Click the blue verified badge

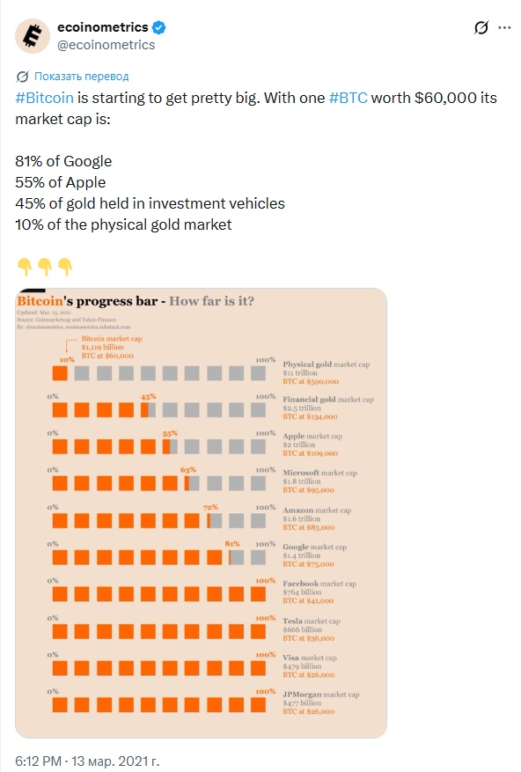pos(158,27)
